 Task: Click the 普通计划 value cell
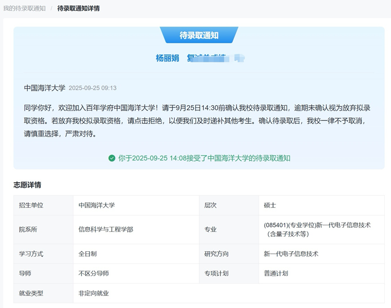(x=322, y=274)
